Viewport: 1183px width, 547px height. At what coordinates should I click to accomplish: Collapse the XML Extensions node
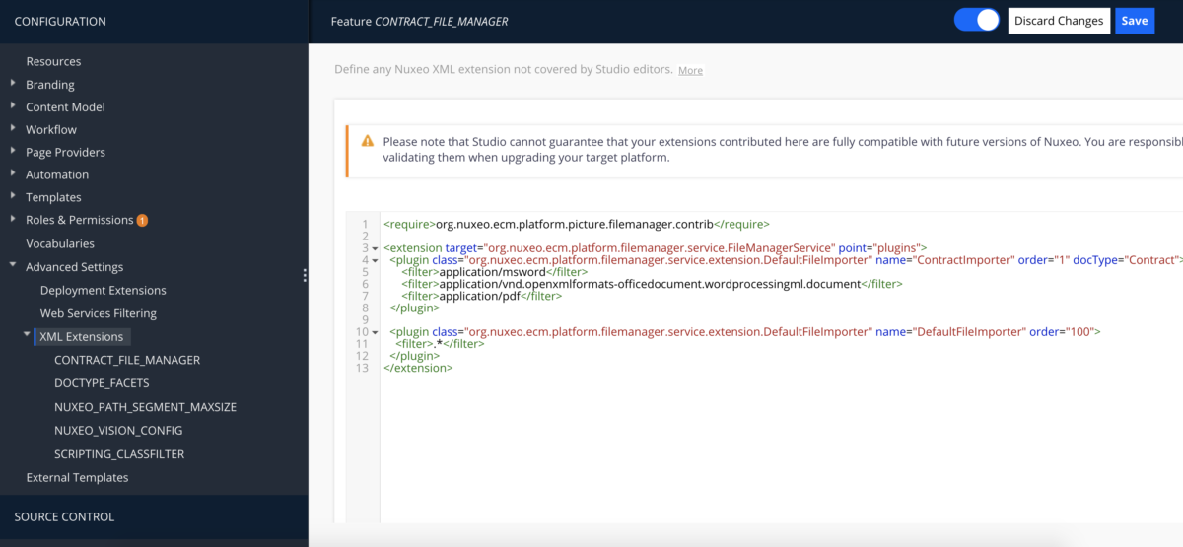click(x=27, y=335)
